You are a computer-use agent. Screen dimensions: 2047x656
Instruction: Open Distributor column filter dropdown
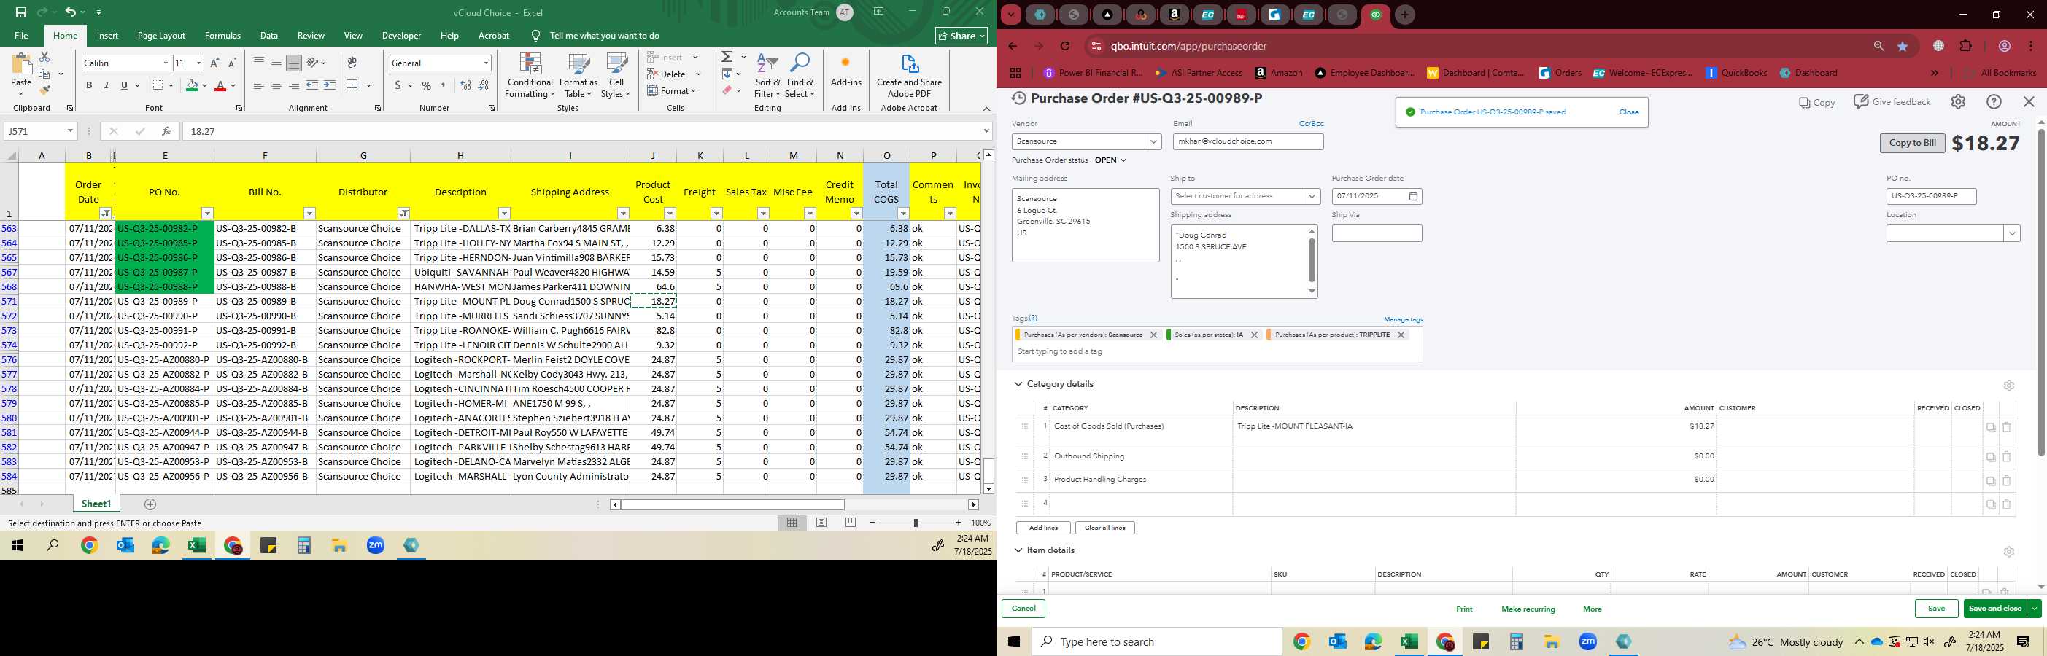(403, 213)
